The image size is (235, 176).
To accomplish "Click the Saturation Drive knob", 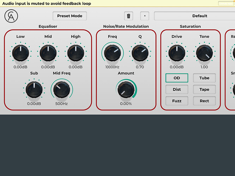I will pyautogui.click(x=177, y=53).
